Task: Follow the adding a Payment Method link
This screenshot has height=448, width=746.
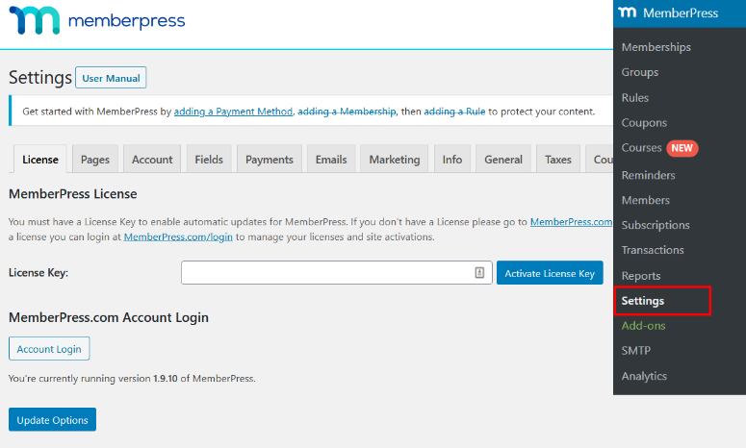Action: coord(233,112)
